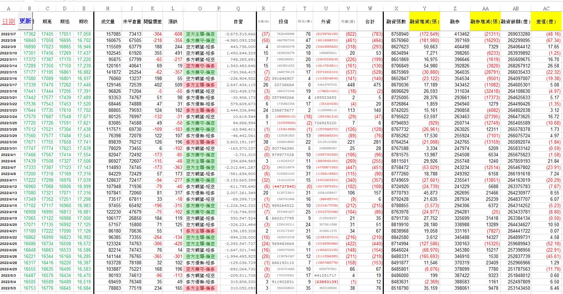The width and height of the screenshot is (563, 294).
Task: Select the 77519 cell
Action: click(x=132, y=288)
